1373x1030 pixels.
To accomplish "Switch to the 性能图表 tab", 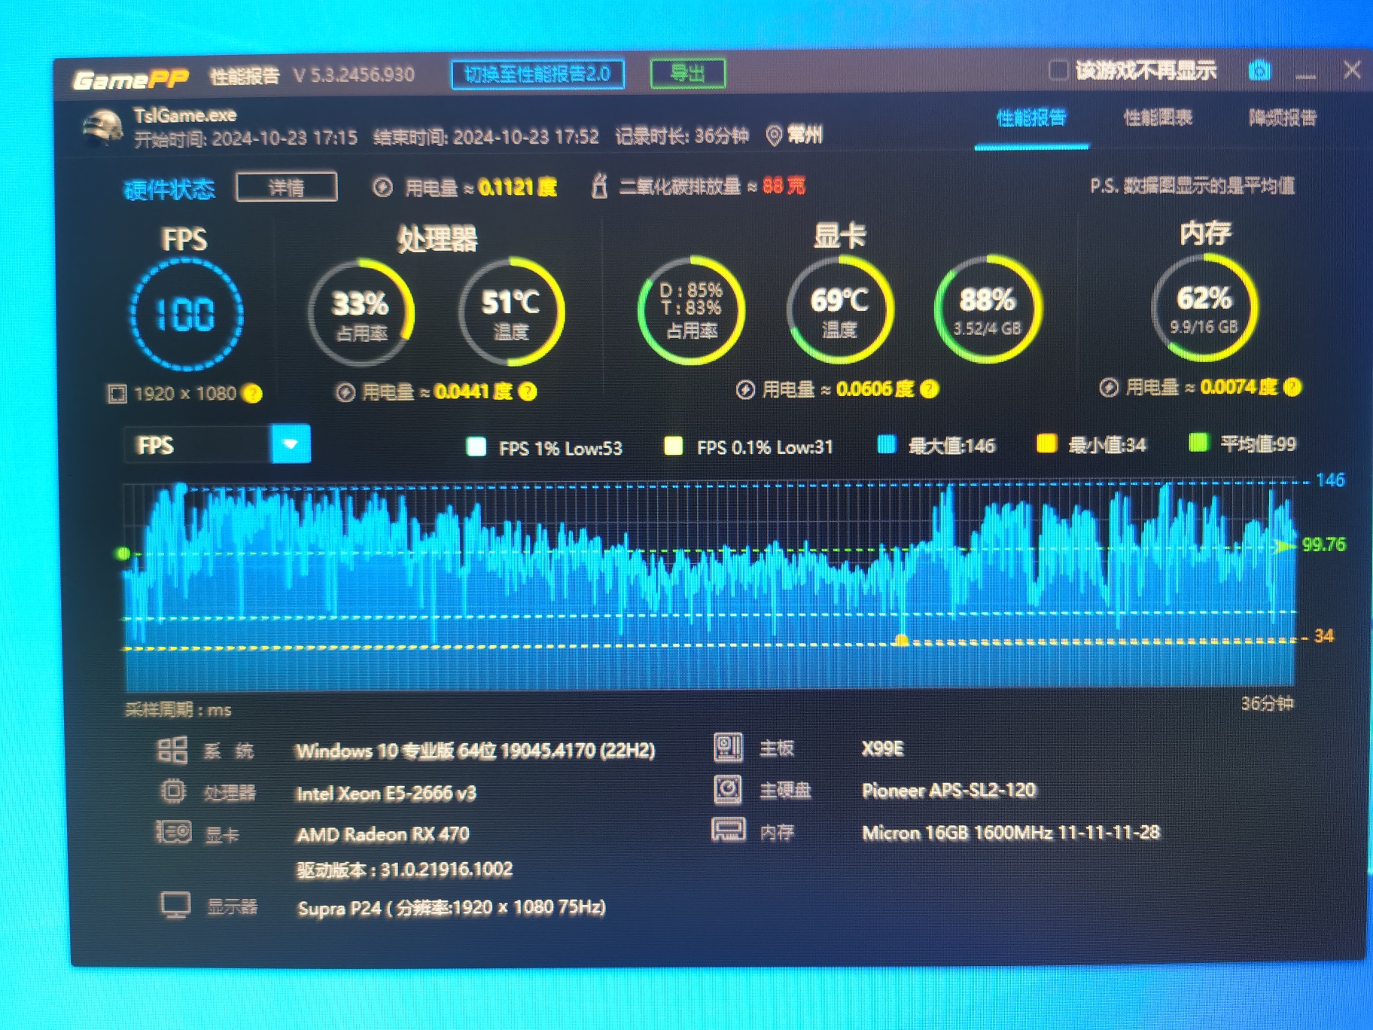I will point(1157,118).
